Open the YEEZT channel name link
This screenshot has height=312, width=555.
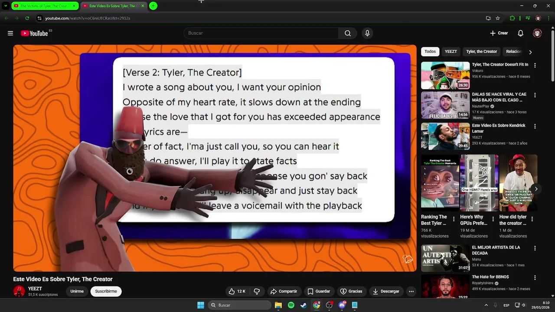coord(35,289)
